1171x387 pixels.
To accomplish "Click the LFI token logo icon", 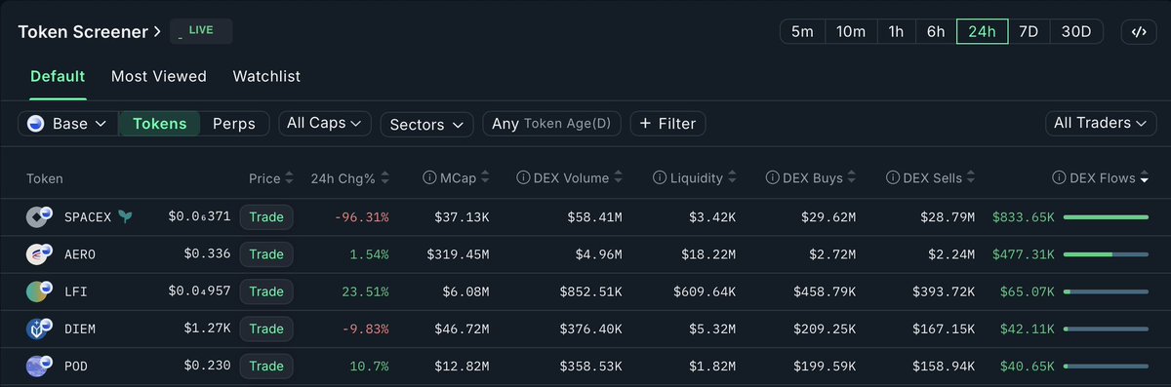I will [x=39, y=291].
